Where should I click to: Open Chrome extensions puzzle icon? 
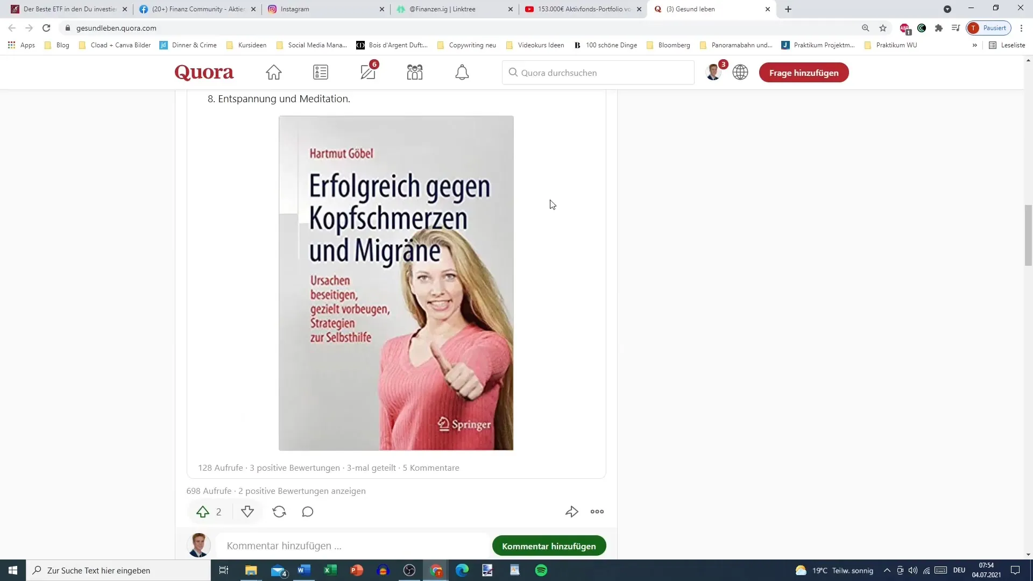tap(939, 28)
